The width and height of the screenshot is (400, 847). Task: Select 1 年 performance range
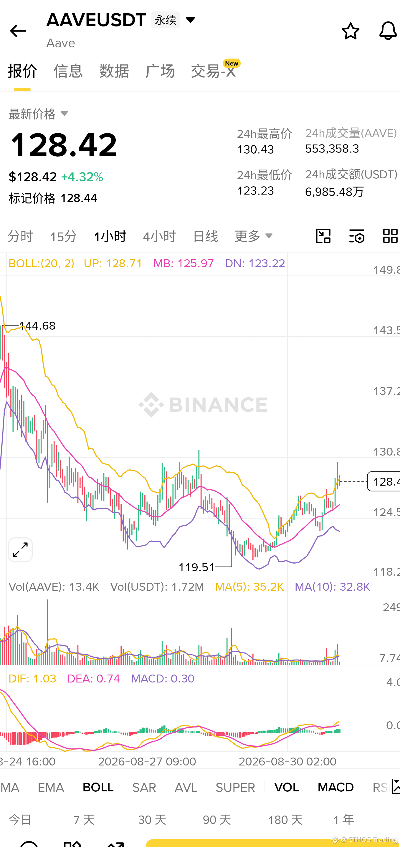[x=344, y=820]
